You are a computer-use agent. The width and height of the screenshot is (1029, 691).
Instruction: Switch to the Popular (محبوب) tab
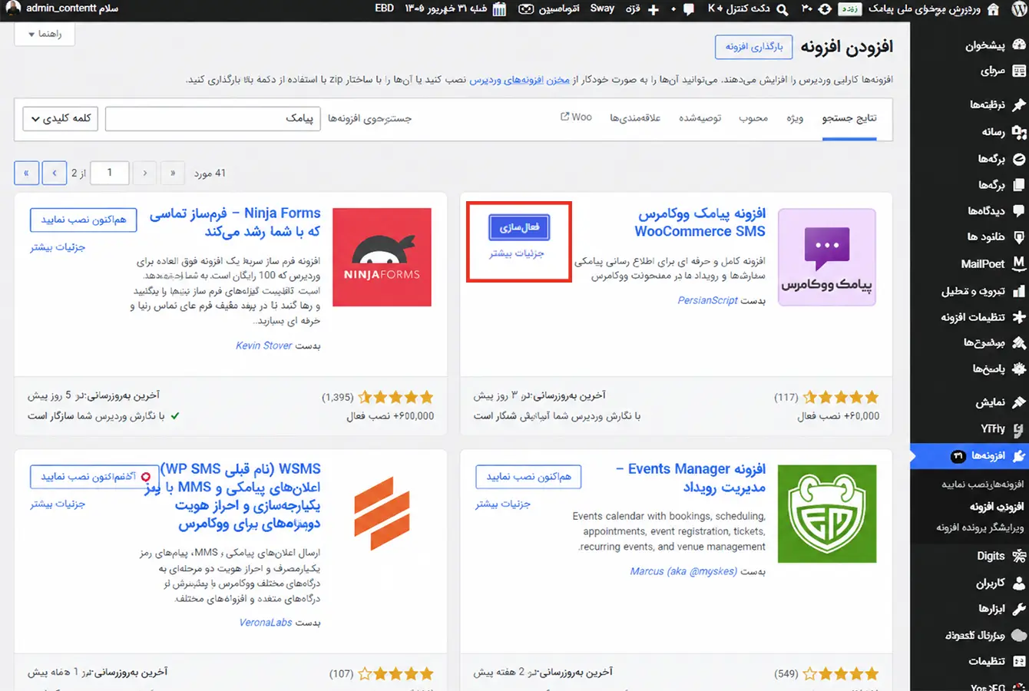753,118
